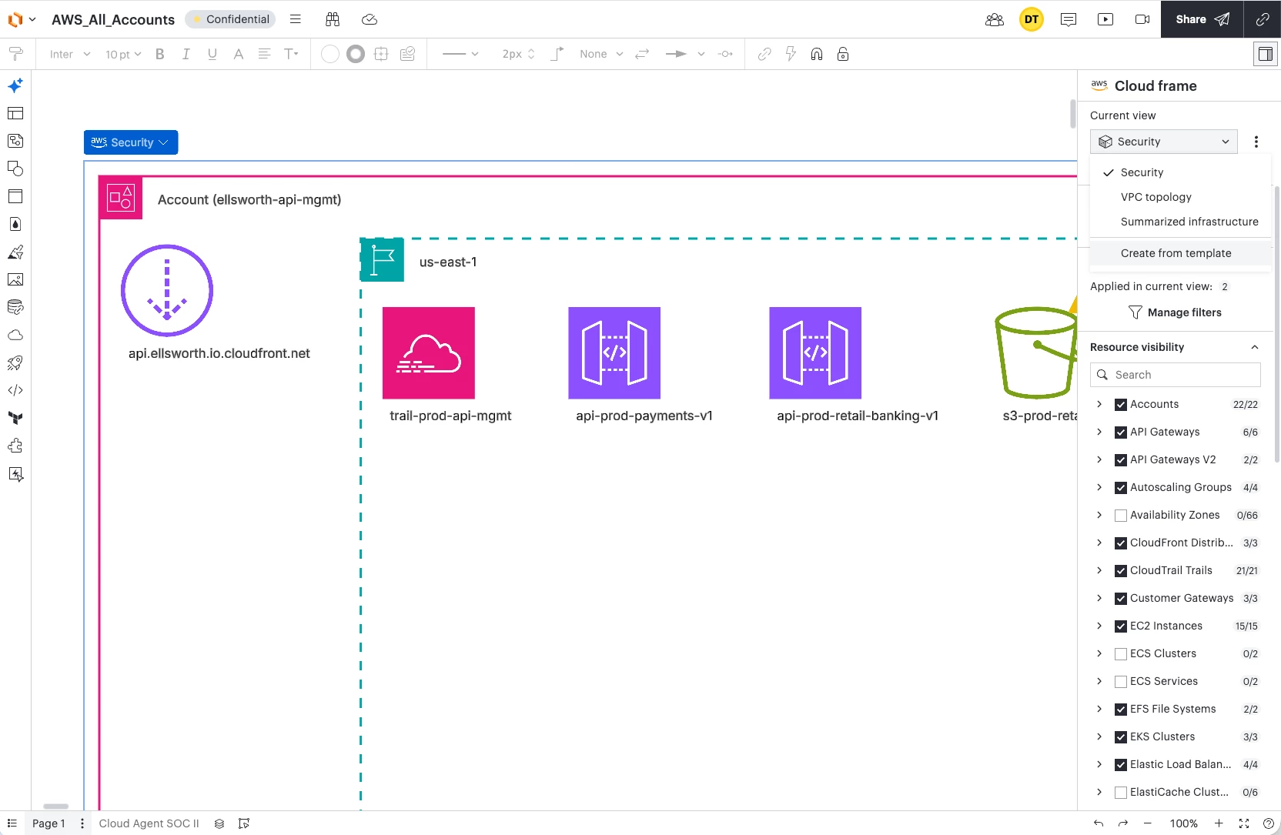The width and height of the screenshot is (1281, 835).
Task: Select the Security view option
Action: coord(1180,172)
